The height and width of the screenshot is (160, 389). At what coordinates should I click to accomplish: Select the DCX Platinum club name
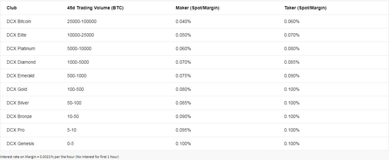[x=21, y=49]
